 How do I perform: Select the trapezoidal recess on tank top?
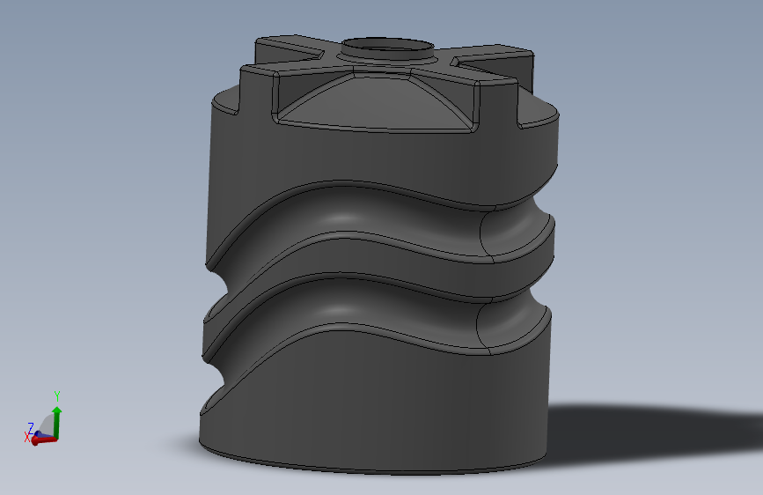376,104
